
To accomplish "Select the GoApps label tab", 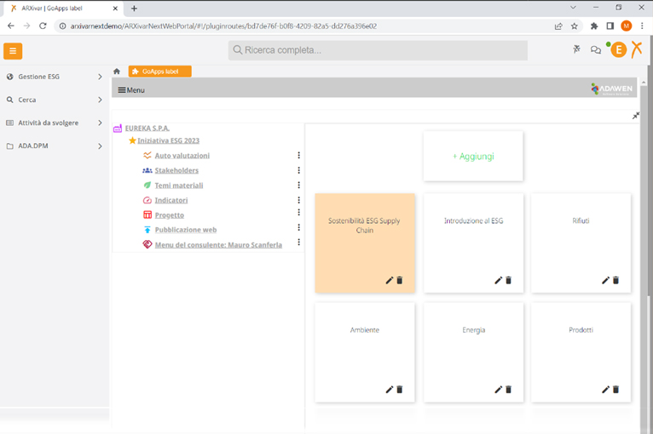I will pyautogui.click(x=160, y=71).
